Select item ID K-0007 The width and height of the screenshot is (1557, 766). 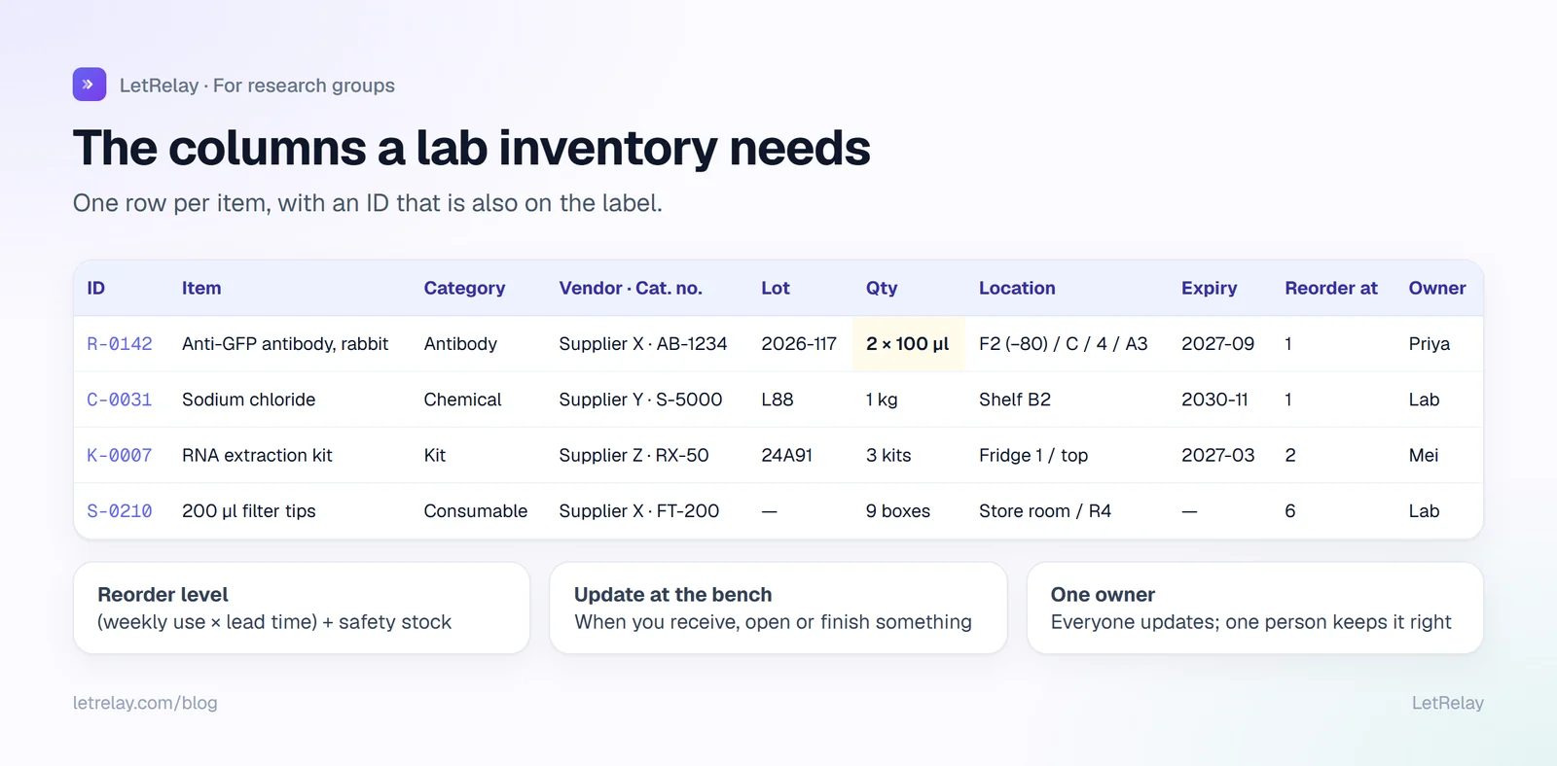[x=120, y=455]
